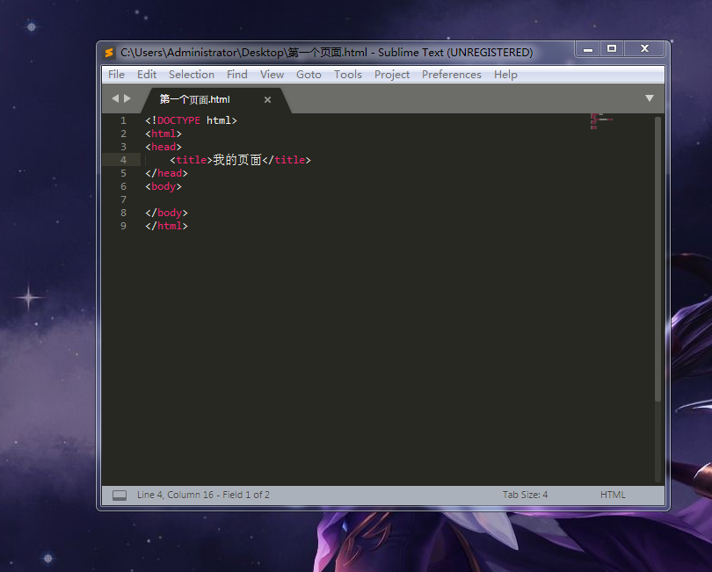Minimize the Sublime Text window
This screenshot has height=572, width=712.
(x=588, y=49)
